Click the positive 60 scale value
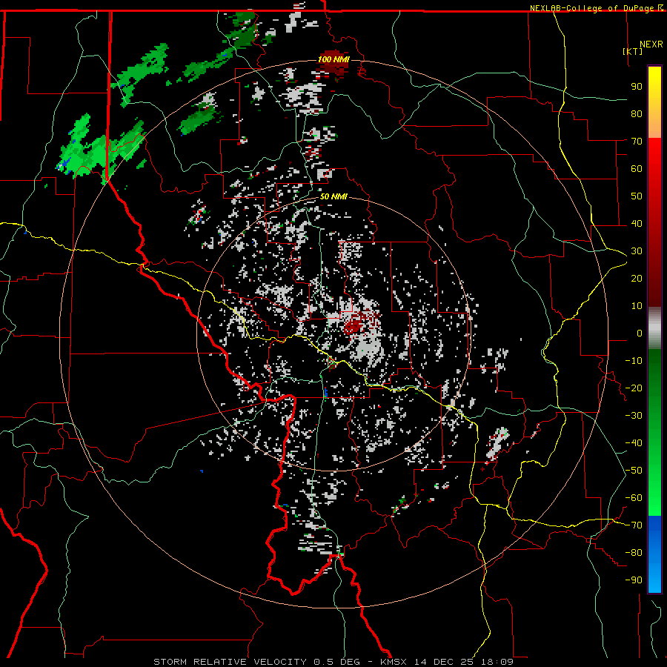This screenshot has height=667, width=667. [637, 168]
